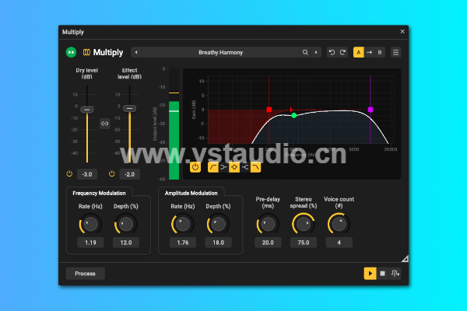Image resolution: width=467 pixels, height=311 pixels.
Task: Click the Frequency Modulation Depth knob
Action: (125, 224)
